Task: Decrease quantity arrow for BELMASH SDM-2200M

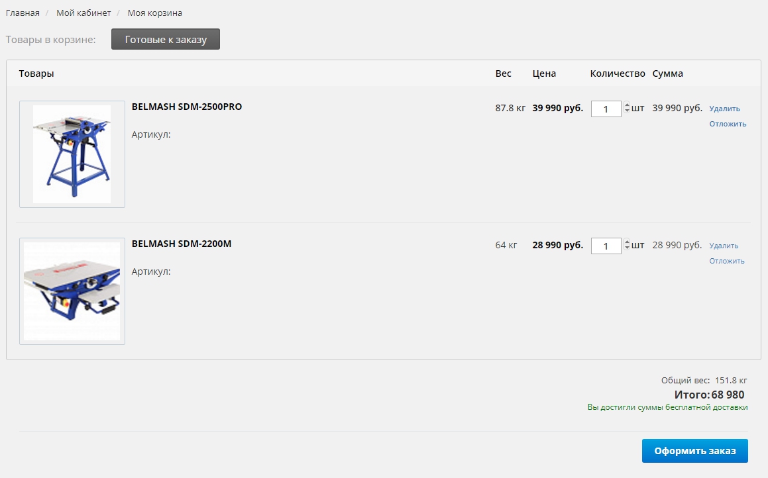Action: pos(627,248)
